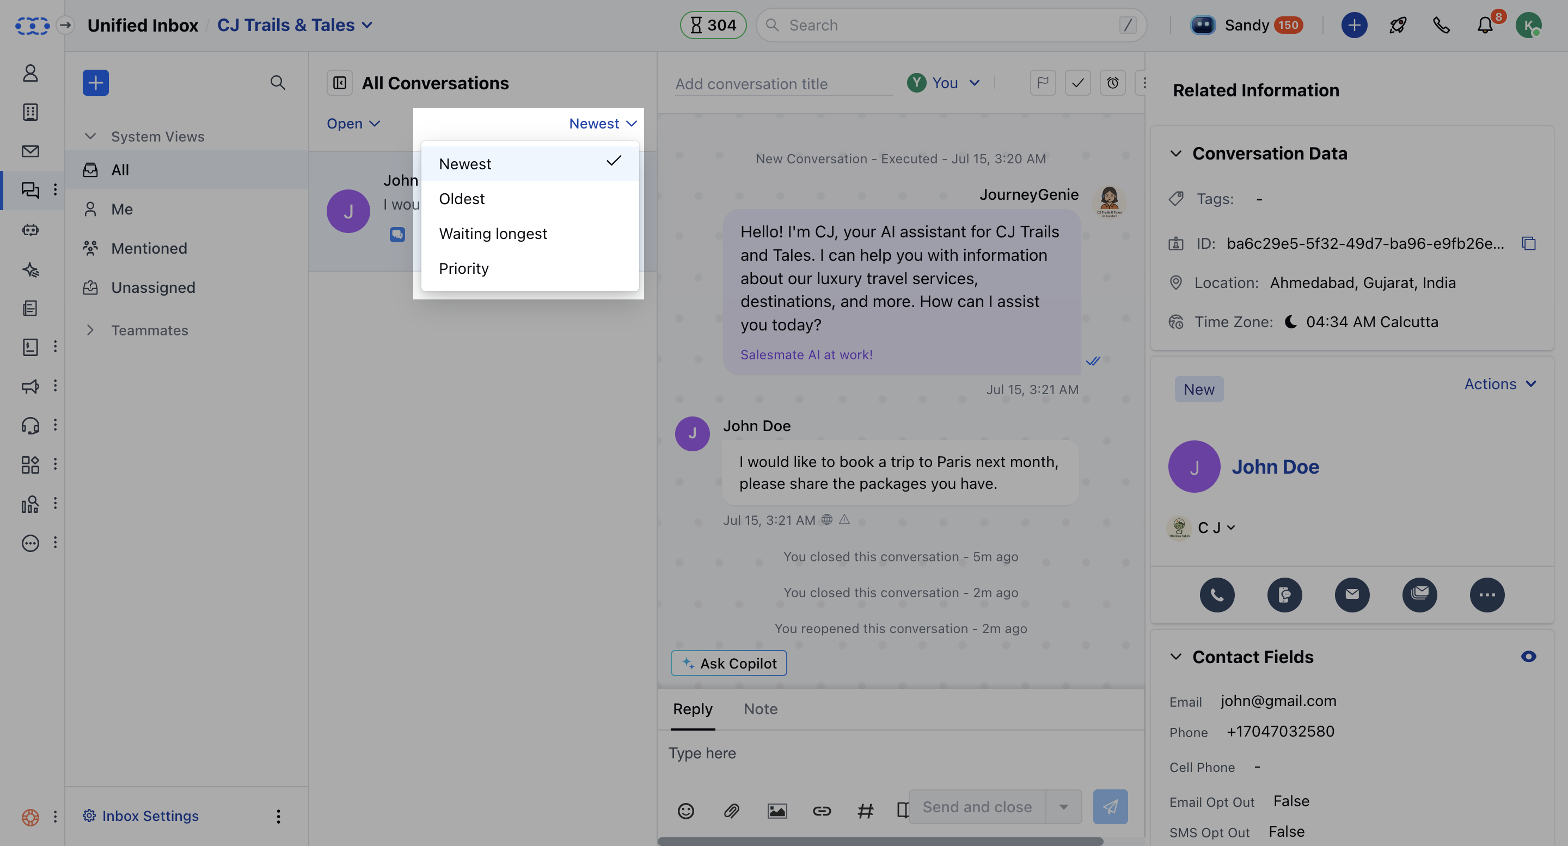The height and width of the screenshot is (846, 1568).
Task: Open notifications bell with 8 badge
Action: [1486, 25]
